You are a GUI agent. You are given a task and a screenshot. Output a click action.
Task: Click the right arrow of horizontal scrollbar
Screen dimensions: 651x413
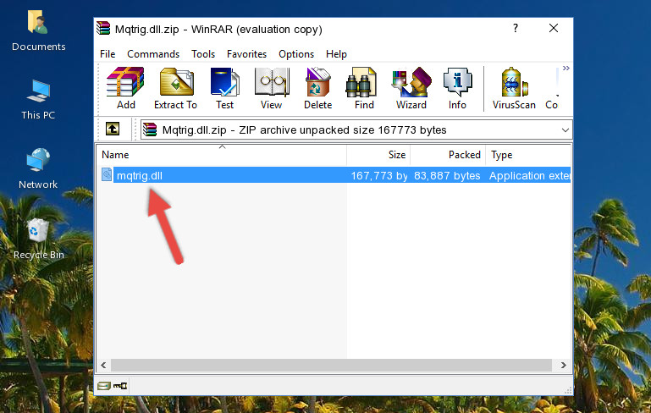click(x=564, y=366)
